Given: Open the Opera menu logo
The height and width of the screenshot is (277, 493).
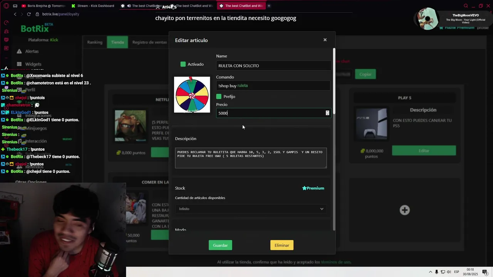Looking at the screenshot, I should [6, 6].
